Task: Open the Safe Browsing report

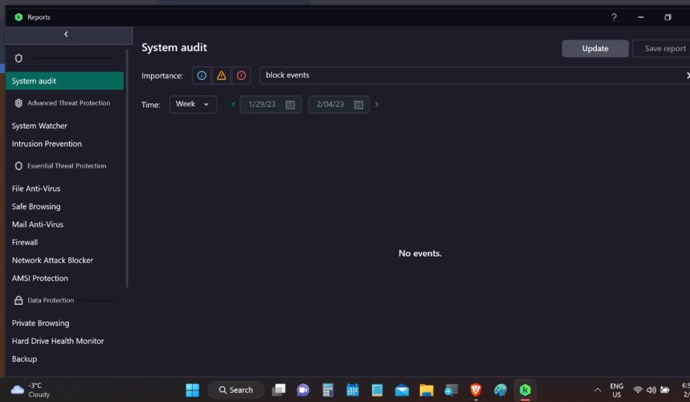Action: point(36,207)
